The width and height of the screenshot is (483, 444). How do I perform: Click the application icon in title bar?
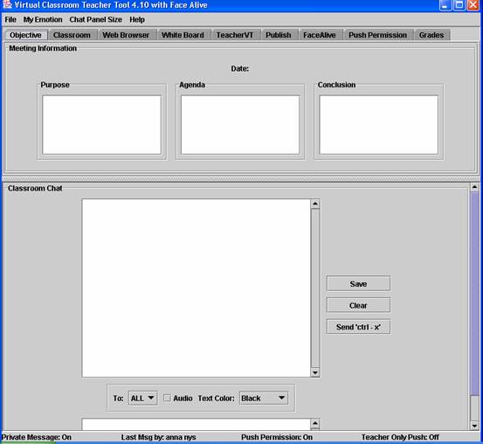pos(6,4)
